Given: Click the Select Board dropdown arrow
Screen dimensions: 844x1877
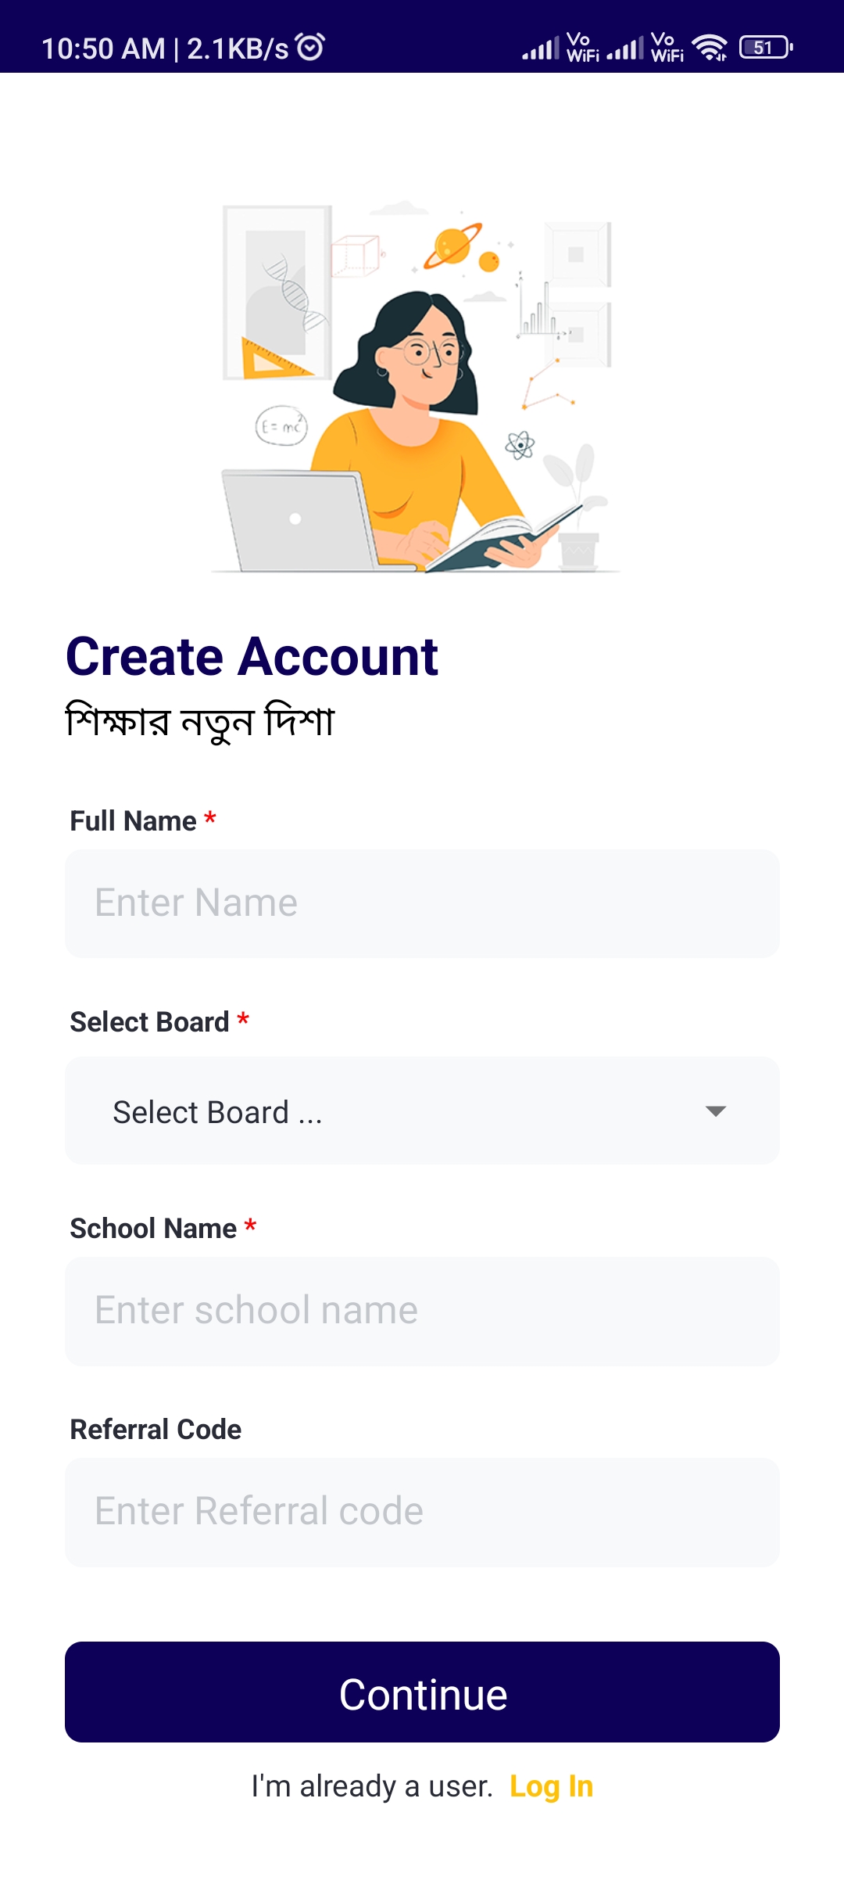Looking at the screenshot, I should tap(715, 1111).
